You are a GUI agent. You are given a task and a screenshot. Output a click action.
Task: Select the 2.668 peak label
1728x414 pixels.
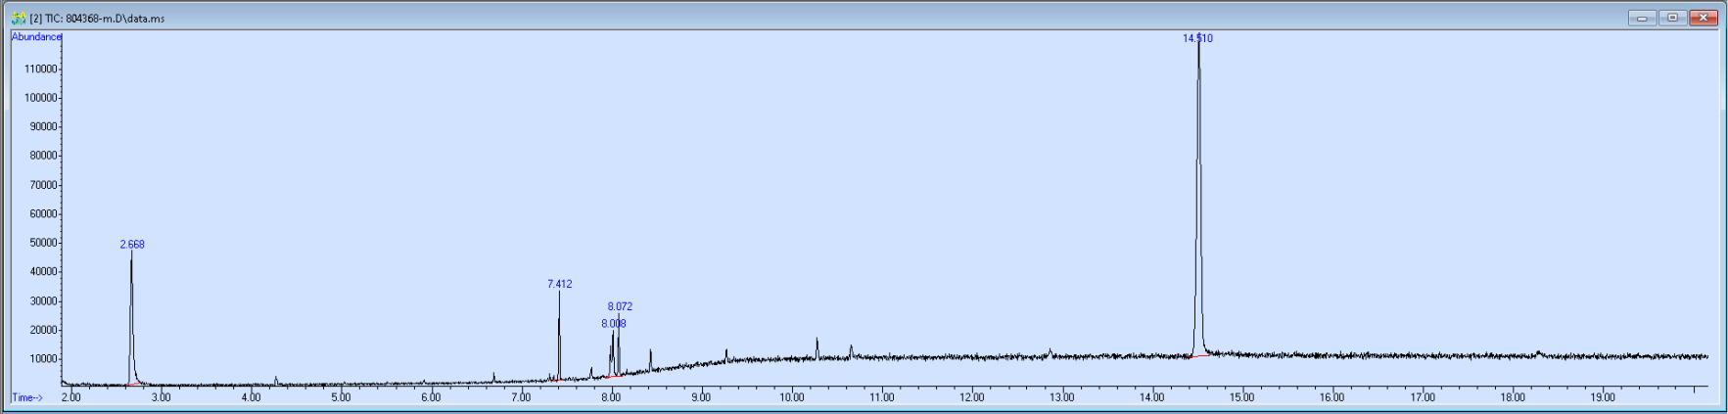(132, 245)
